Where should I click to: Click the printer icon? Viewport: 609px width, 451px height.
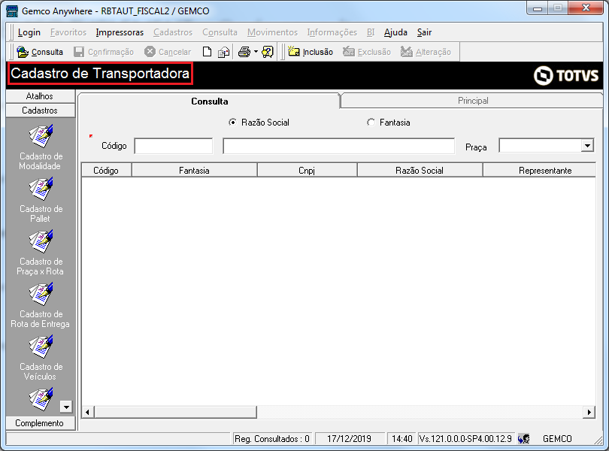pyautogui.click(x=244, y=52)
